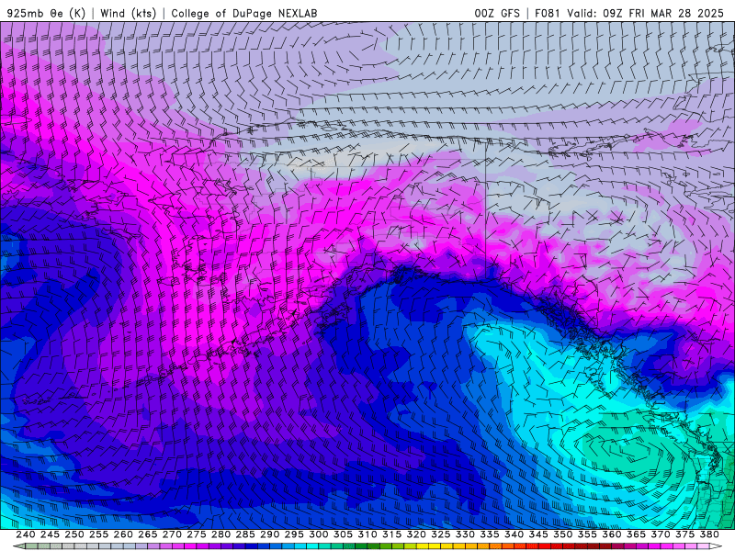
Task: Click the 285 value on color scale
Action: point(245,534)
